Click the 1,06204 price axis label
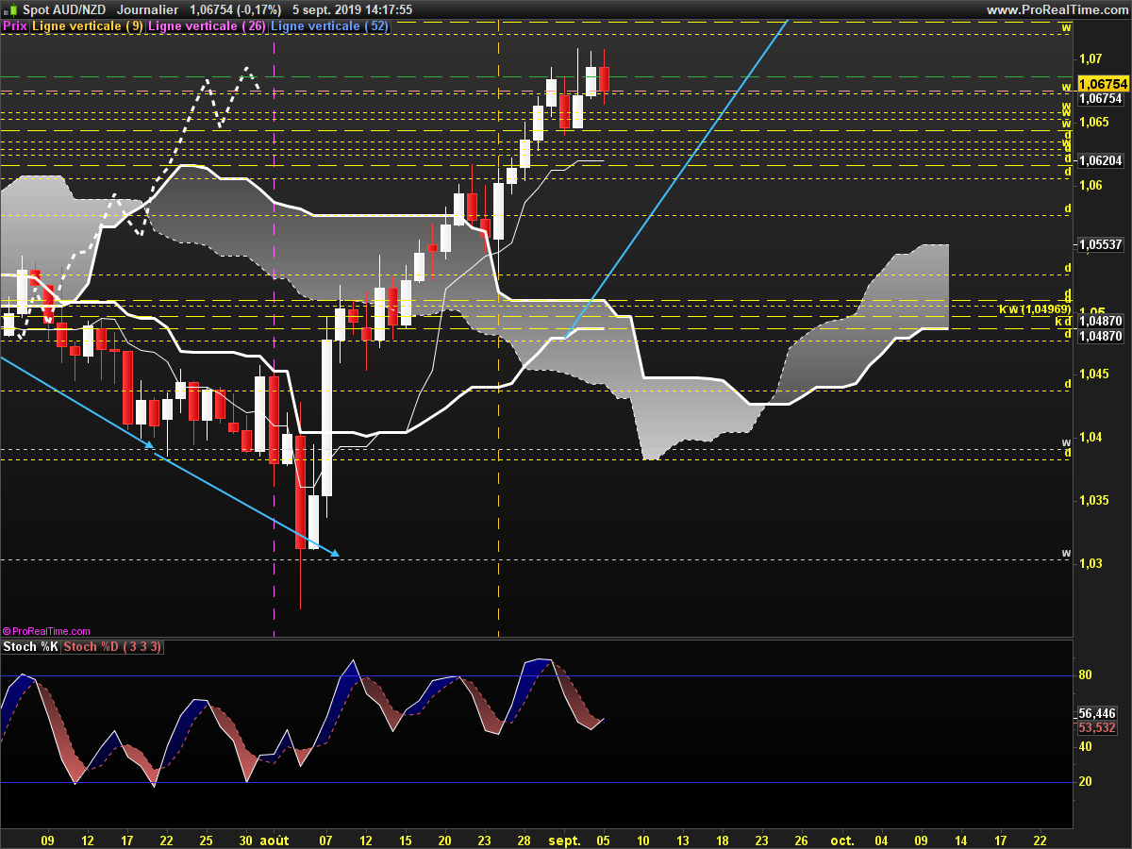 tap(1101, 160)
